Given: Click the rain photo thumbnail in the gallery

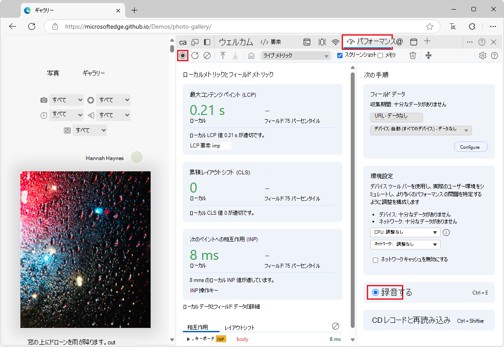Looking at the screenshot, I should [85, 249].
